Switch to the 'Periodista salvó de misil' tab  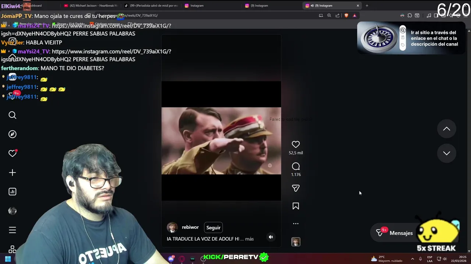pos(152,5)
